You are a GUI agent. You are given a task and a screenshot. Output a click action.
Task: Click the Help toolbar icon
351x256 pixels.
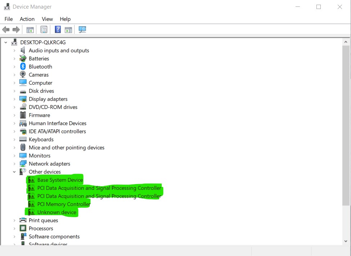coord(58,29)
